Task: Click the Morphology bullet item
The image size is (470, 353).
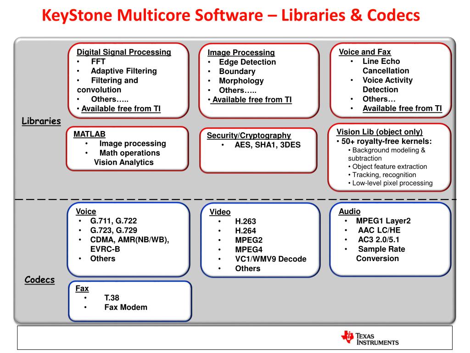Action: pyautogui.click(x=241, y=81)
